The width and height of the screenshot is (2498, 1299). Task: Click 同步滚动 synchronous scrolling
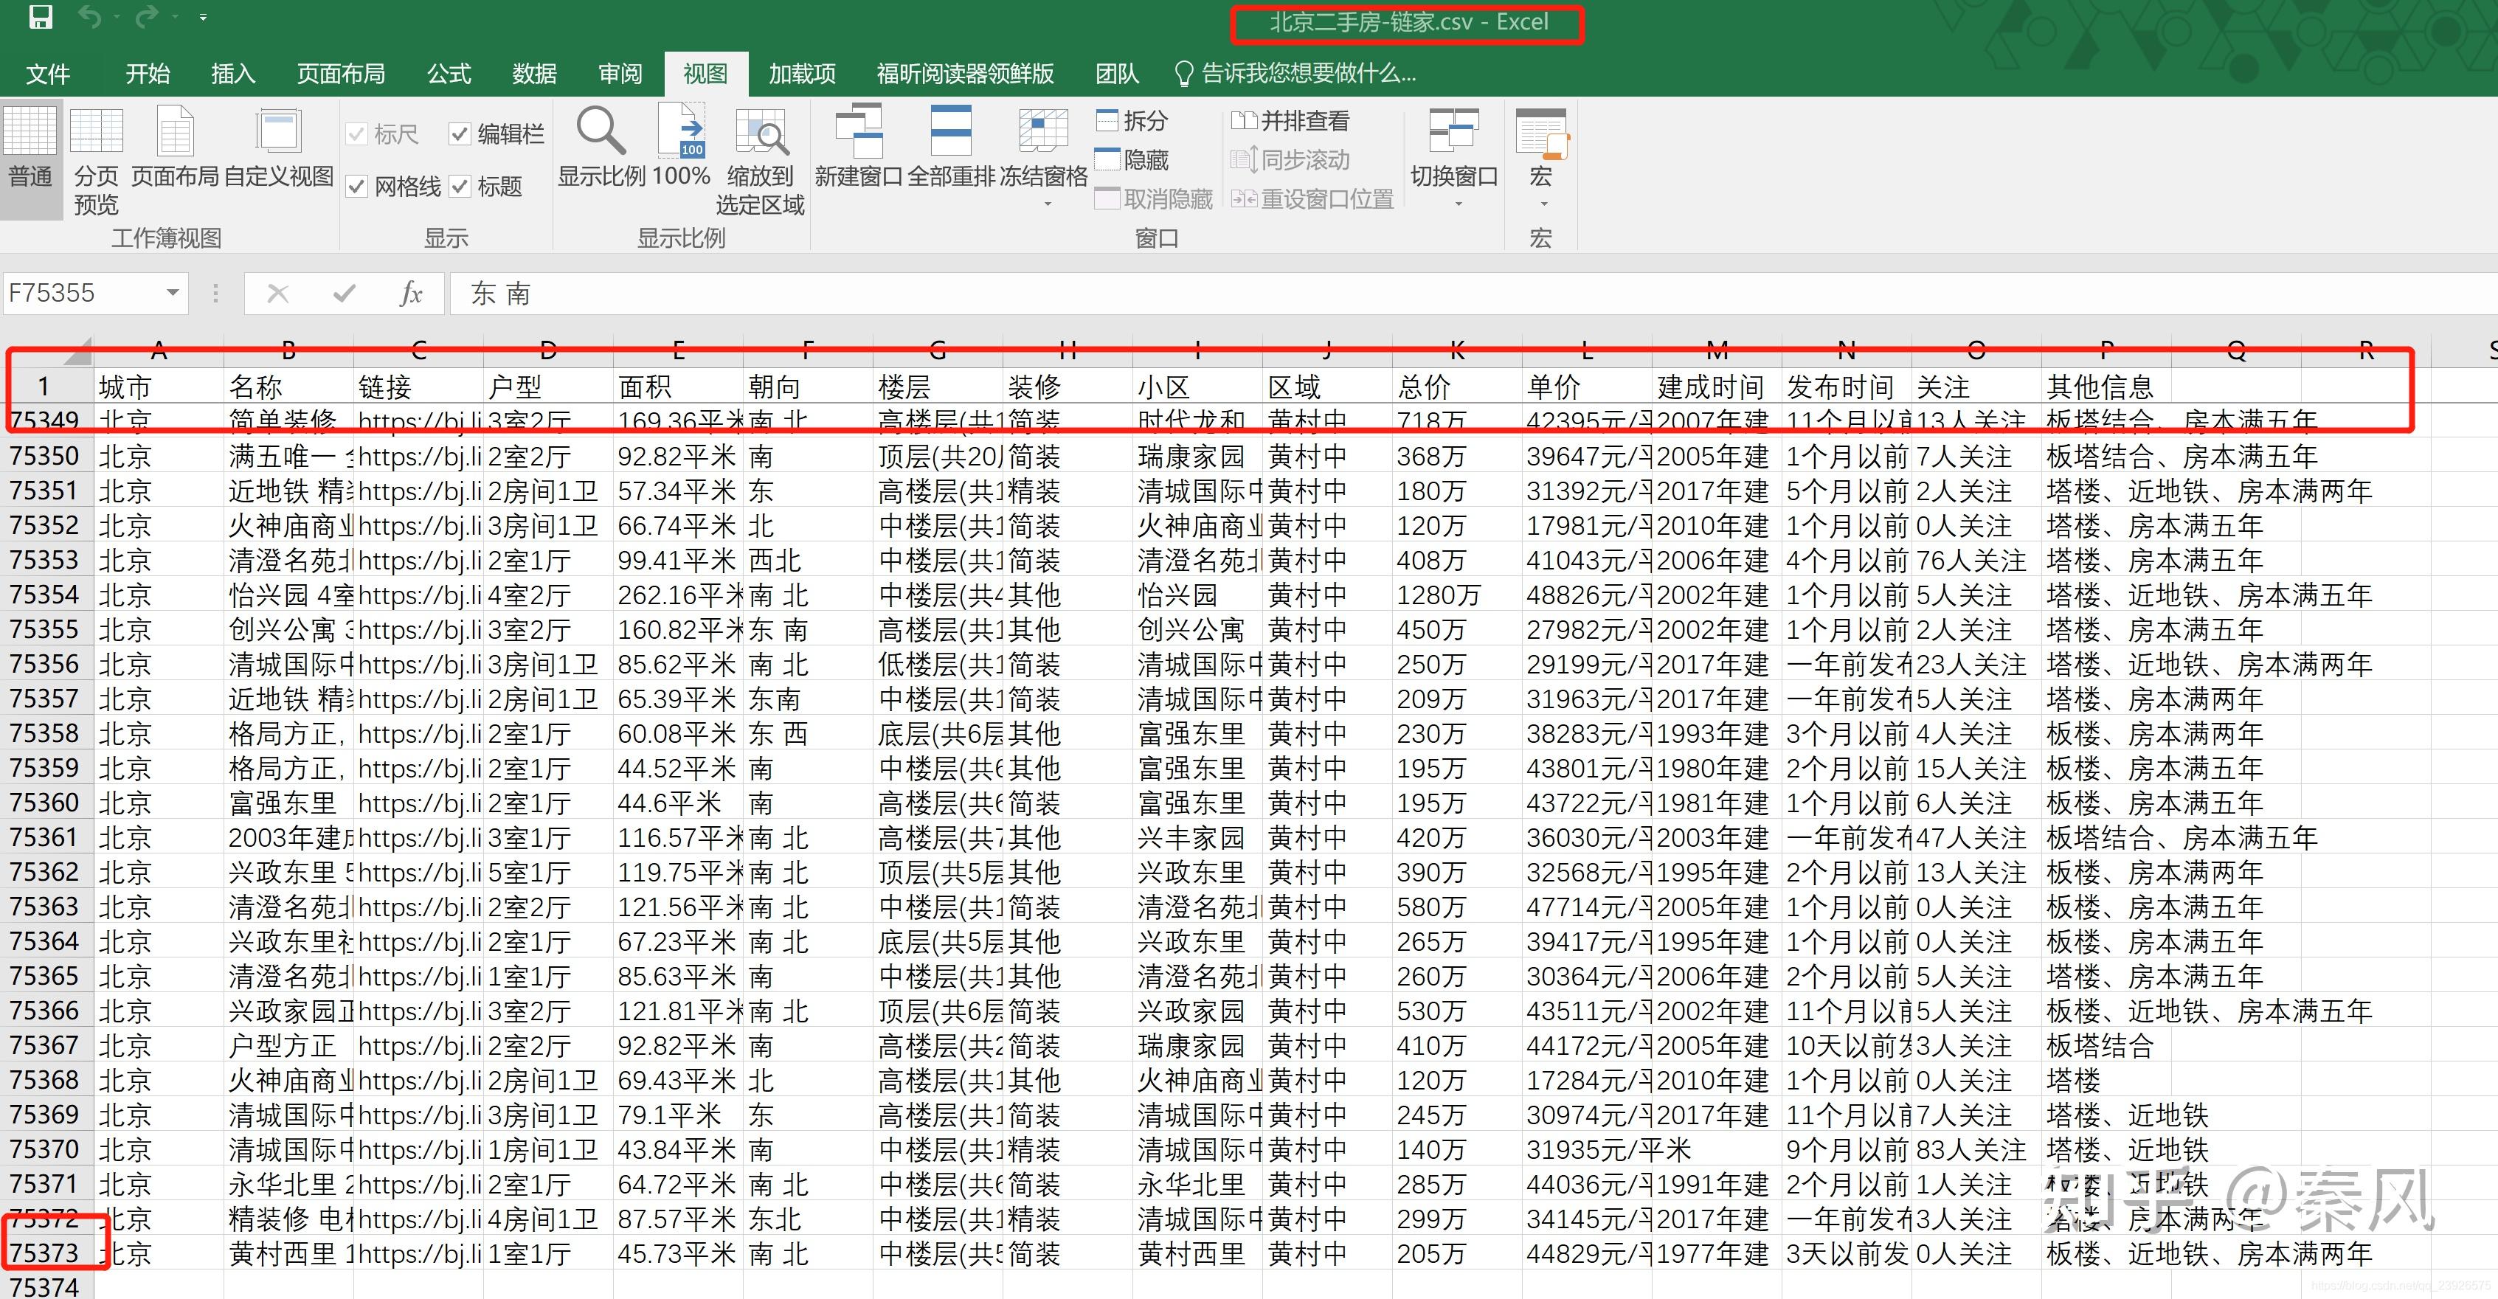tap(1290, 160)
